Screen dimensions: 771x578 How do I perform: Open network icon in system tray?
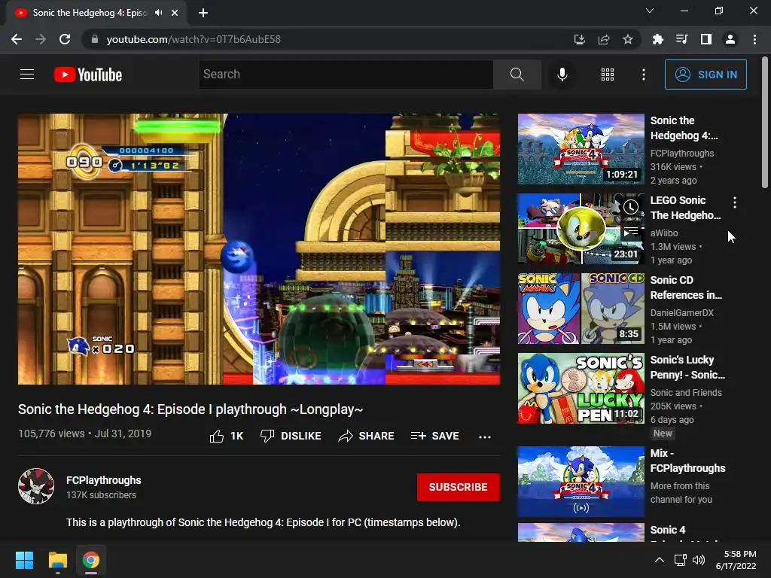(680, 560)
